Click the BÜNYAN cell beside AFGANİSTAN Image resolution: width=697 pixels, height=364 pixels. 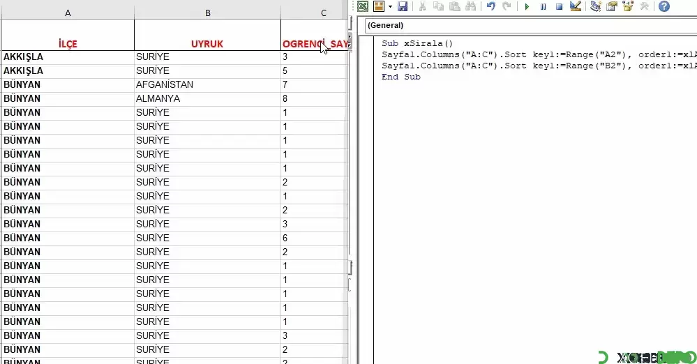pyautogui.click(x=68, y=84)
